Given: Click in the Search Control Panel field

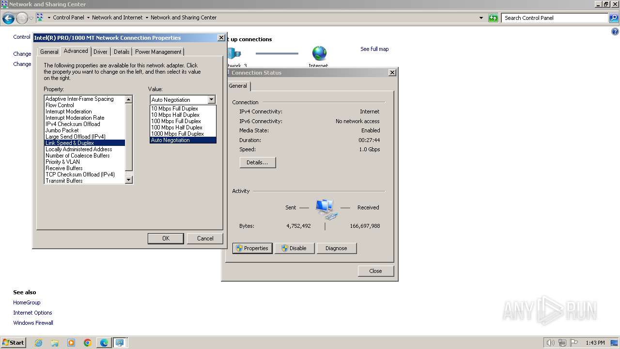Looking at the screenshot, I should [x=555, y=18].
